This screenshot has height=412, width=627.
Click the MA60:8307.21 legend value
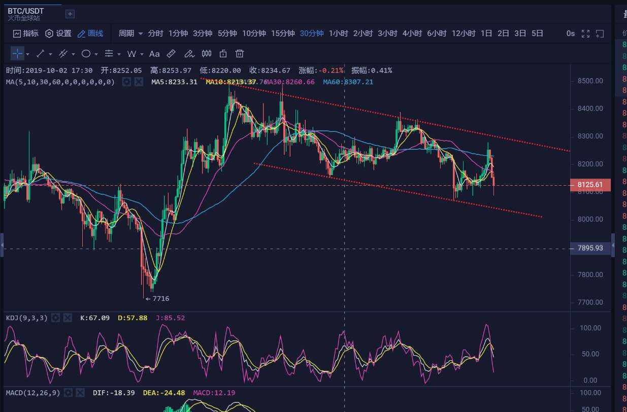tap(348, 82)
